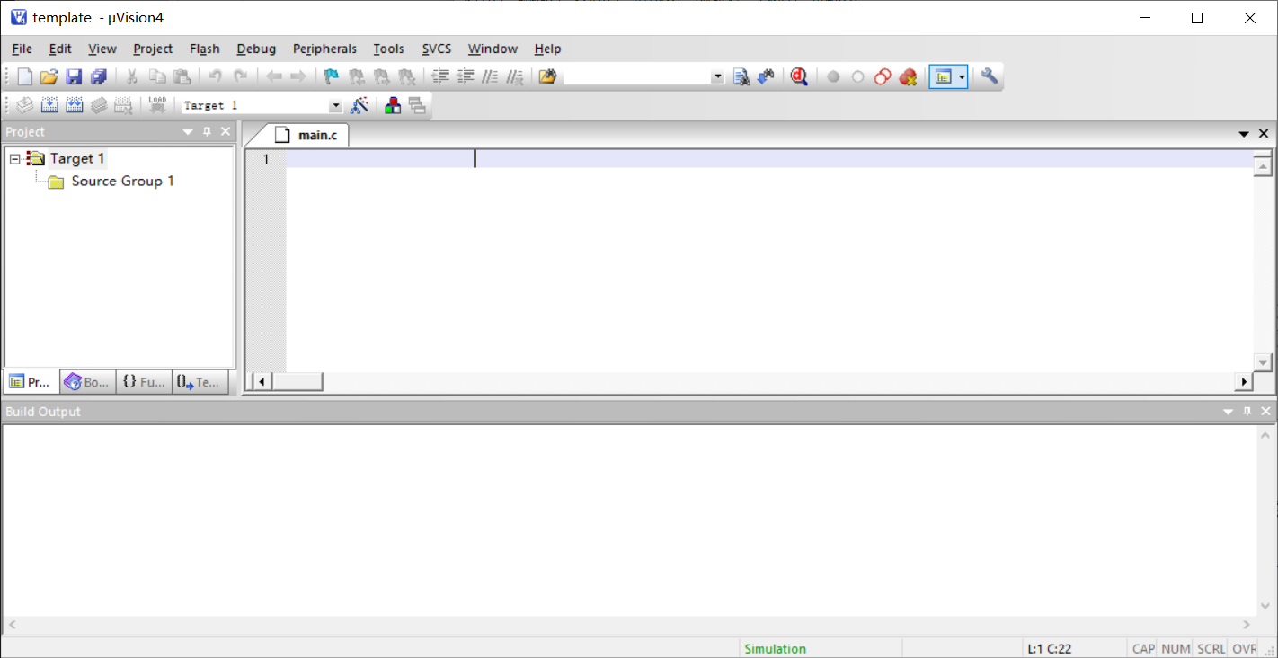Close the Build Output panel
1278x658 pixels.
1265,412
